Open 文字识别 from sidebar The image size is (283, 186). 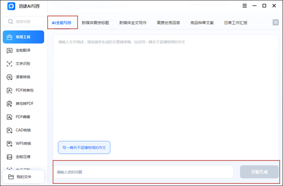click(24, 64)
